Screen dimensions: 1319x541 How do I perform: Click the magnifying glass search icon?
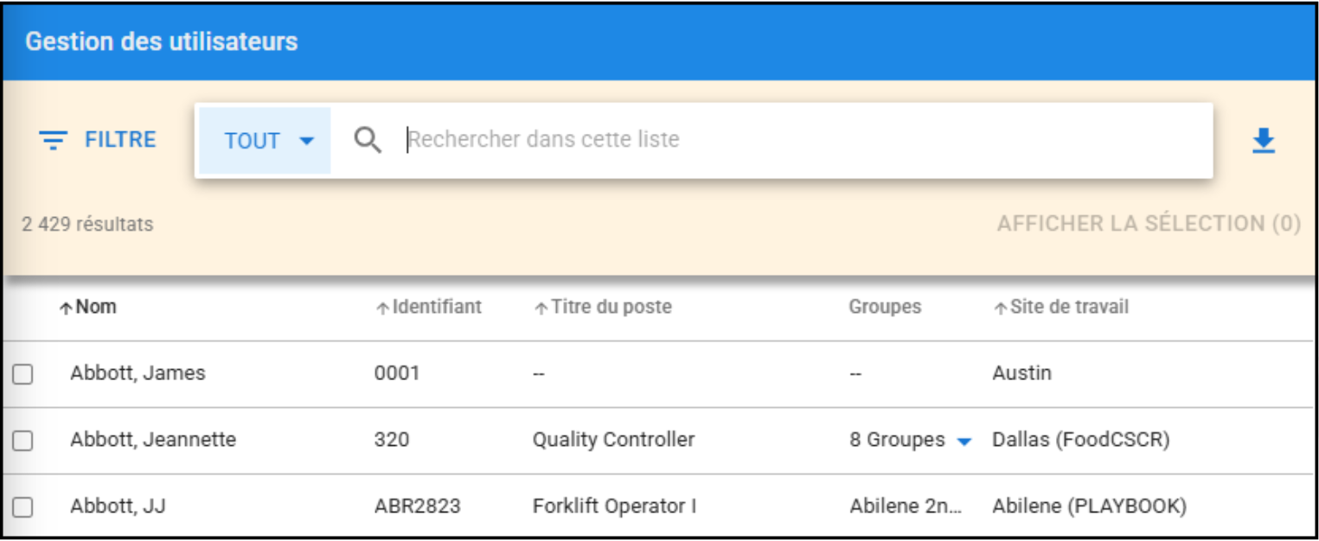(368, 140)
